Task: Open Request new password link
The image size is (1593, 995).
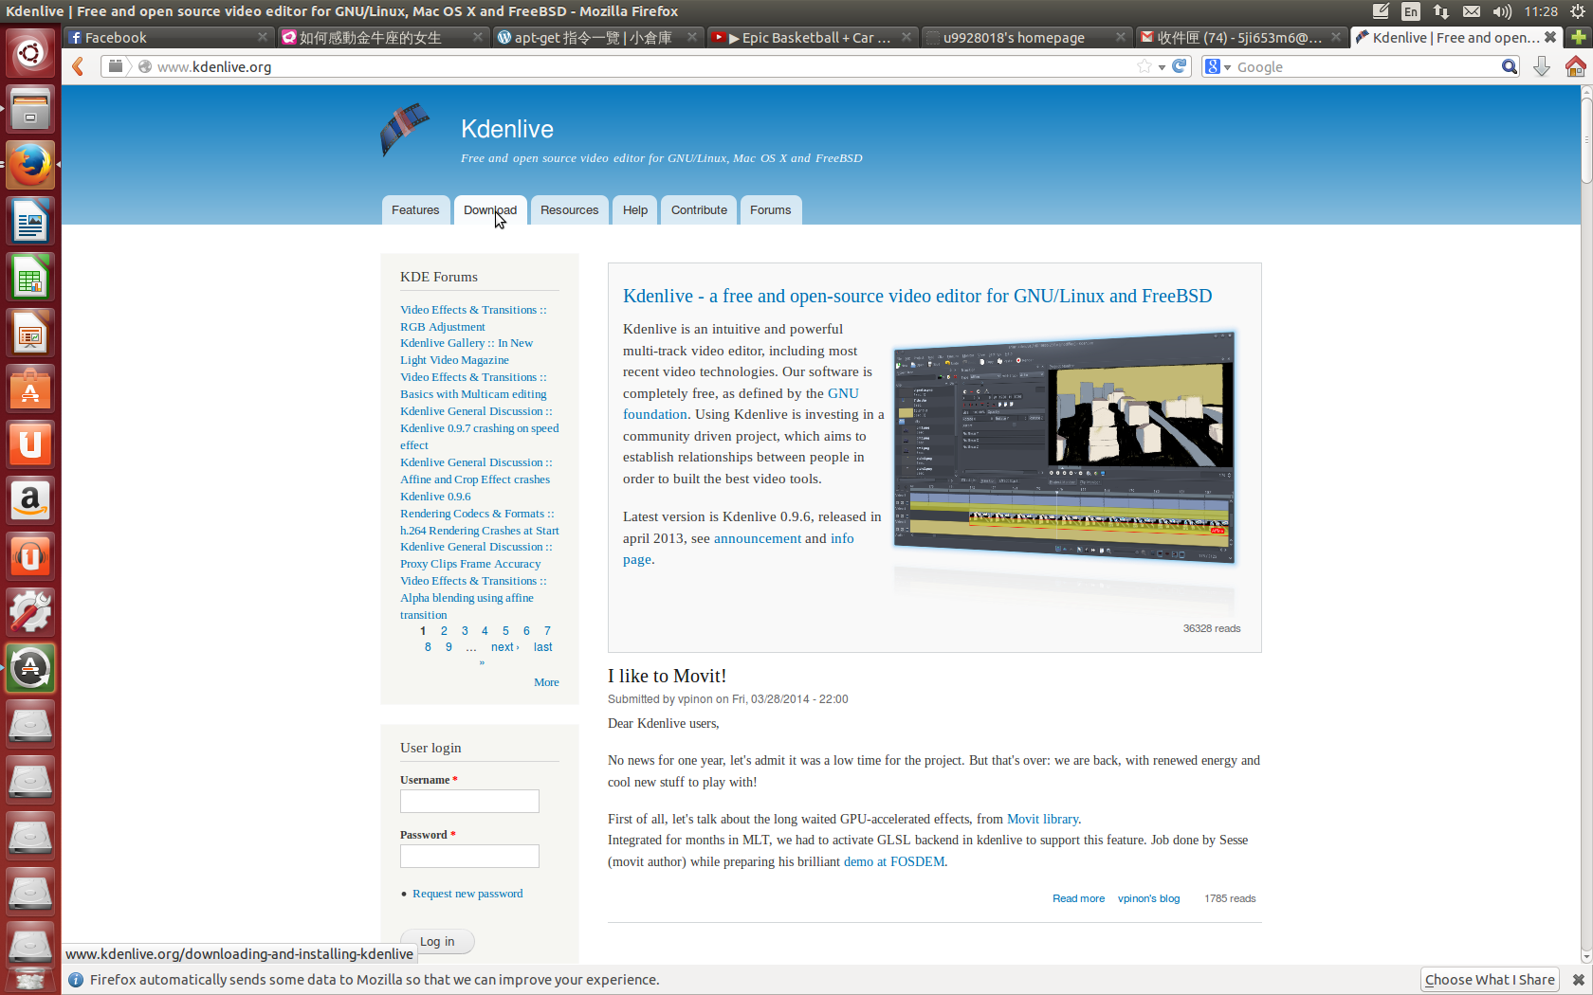Action: 467,894
